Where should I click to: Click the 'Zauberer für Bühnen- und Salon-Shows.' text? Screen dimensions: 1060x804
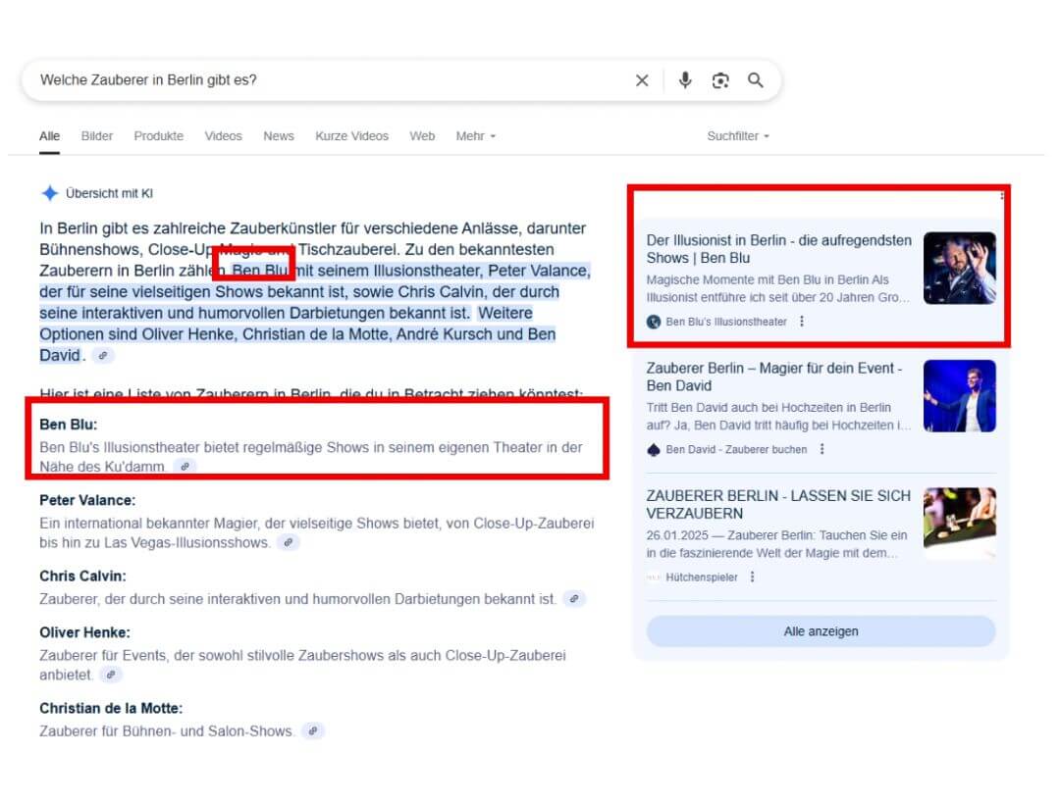coord(167,731)
